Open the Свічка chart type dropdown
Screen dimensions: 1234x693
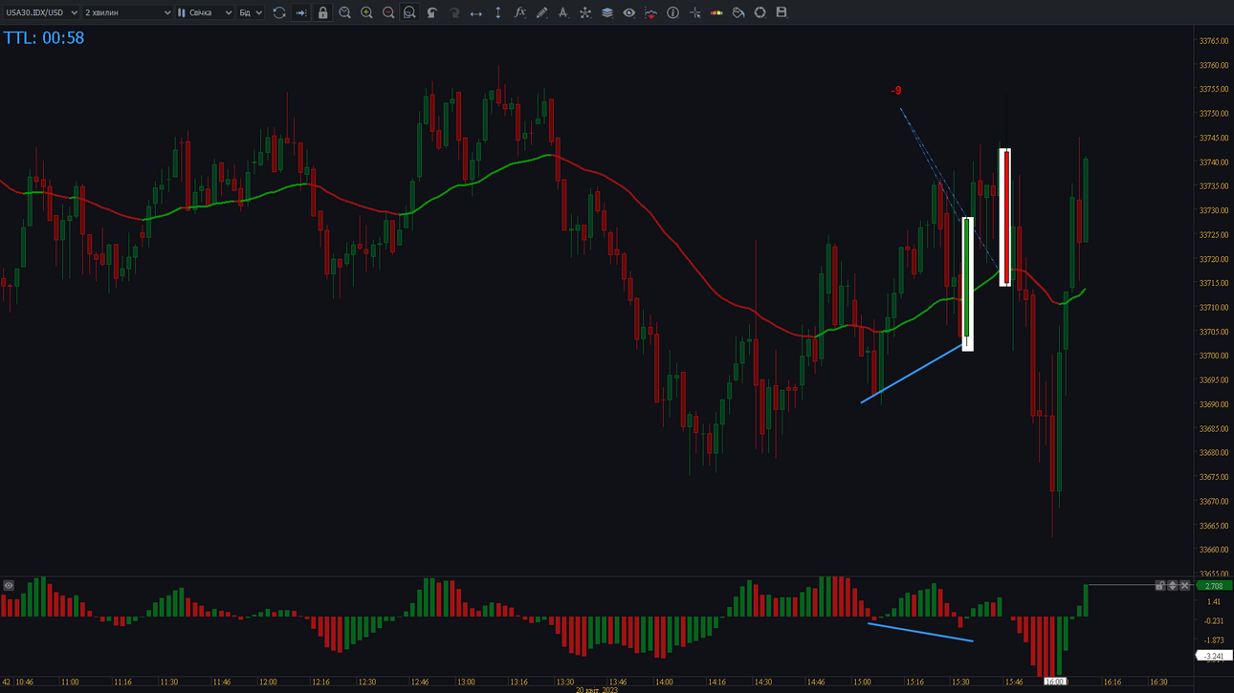205,12
